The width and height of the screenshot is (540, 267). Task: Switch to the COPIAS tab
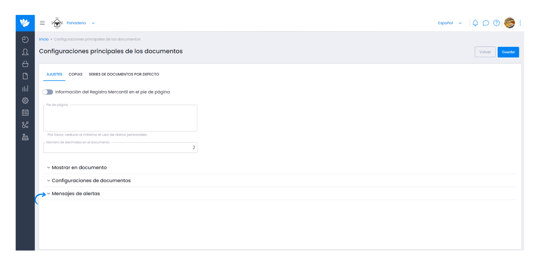coord(75,74)
